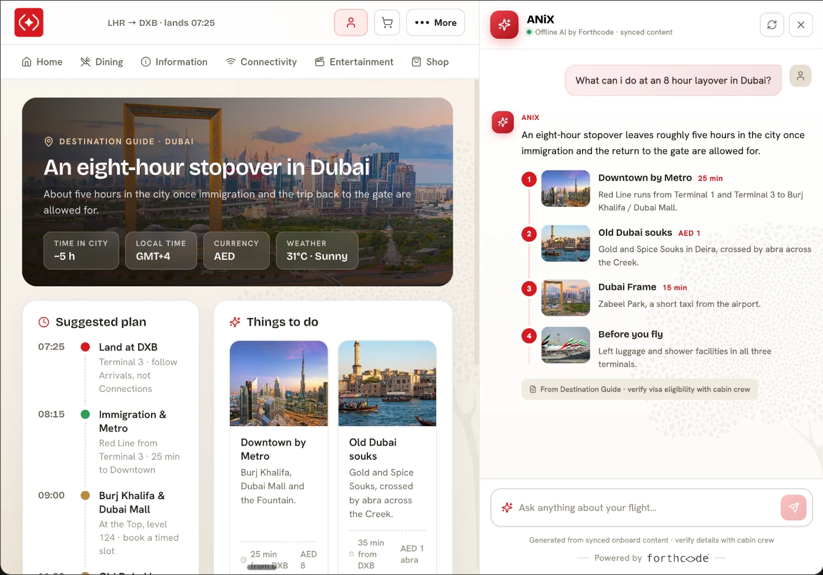Select the Old Dubai souks suggestion in chat
This screenshot has height=575, width=823.
pyautogui.click(x=635, y=232)
